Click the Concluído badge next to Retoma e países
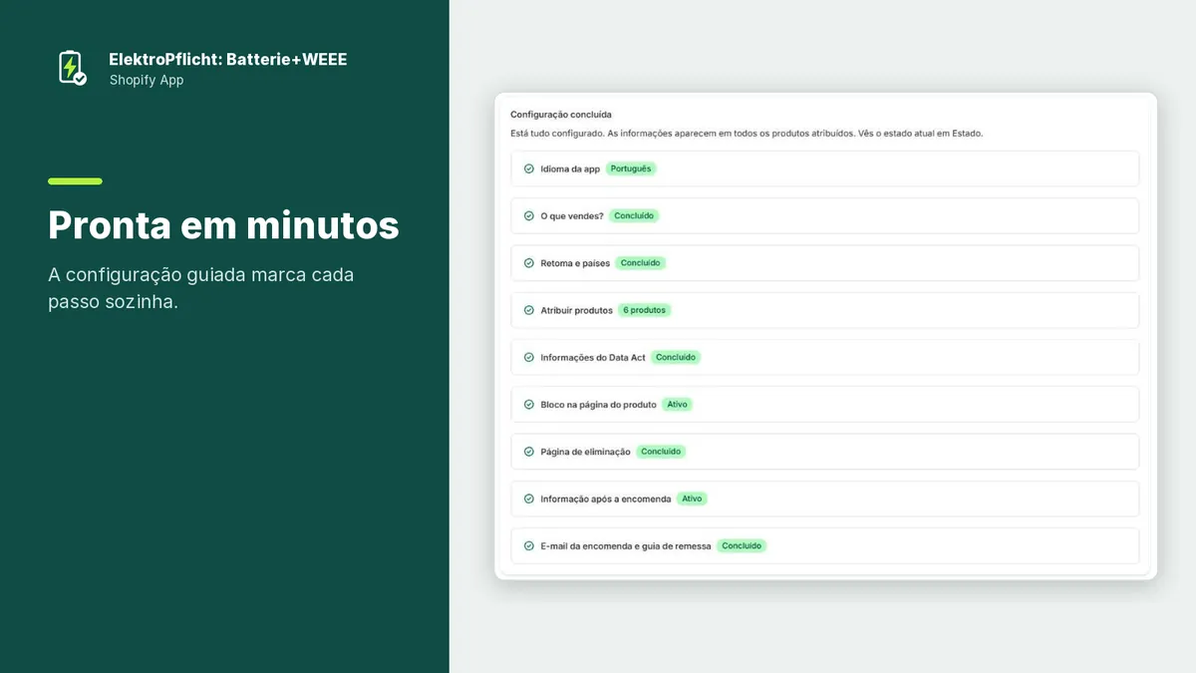The image size is (1196, 673). click(x=640, y=263)
